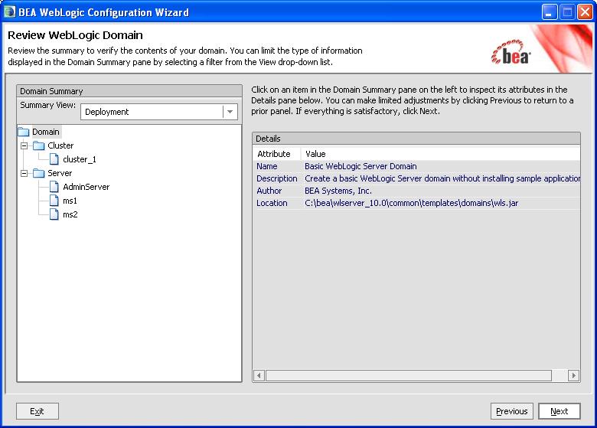This screenshot has width=597, height=428.
Task: Open the Summary View dropdown arrow
Action: pyautogui.click(x=230, y=112)
